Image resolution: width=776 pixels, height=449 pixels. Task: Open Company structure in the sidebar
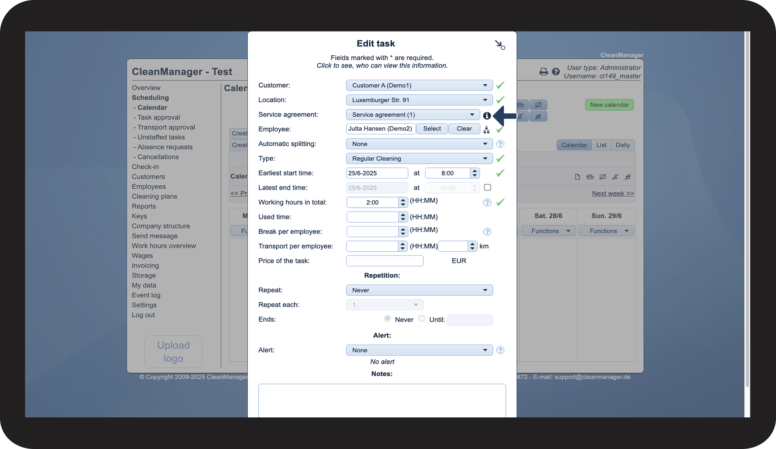coord(161,226)
